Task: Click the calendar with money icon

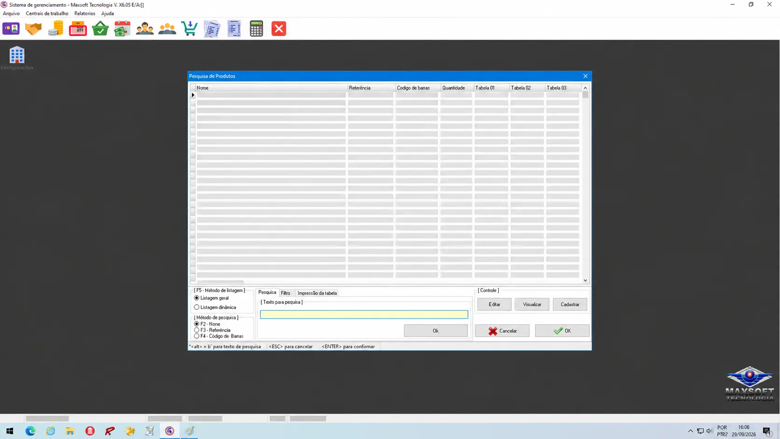Action: point(122,29)
